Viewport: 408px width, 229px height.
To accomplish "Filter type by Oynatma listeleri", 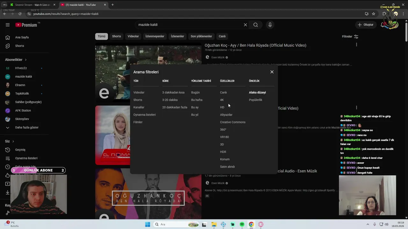I will [x=144, y=115].
